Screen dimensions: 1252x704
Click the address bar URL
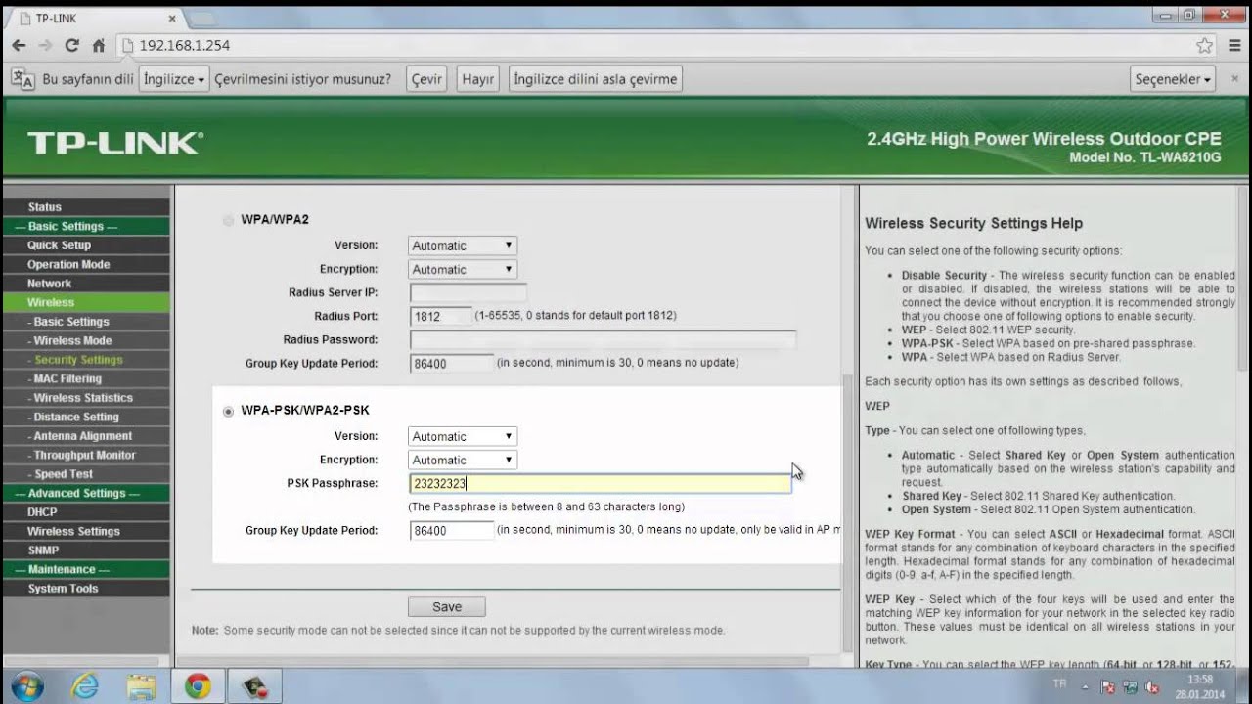click(x=185, y=45)
